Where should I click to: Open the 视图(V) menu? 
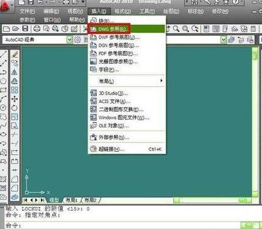(75, 12)
